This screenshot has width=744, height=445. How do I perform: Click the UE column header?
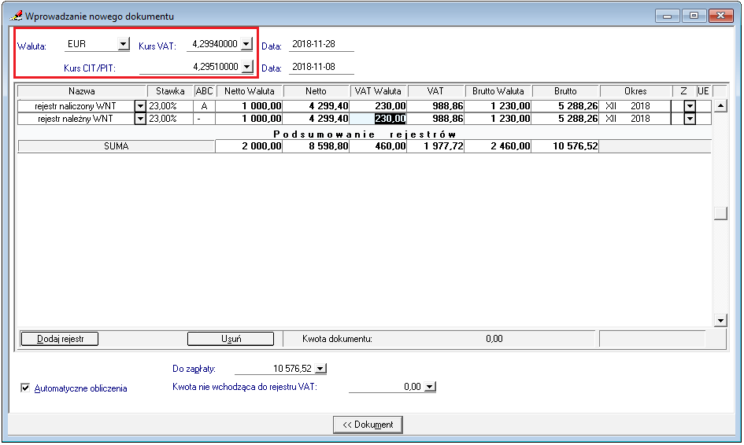click(x=703, y=91)
